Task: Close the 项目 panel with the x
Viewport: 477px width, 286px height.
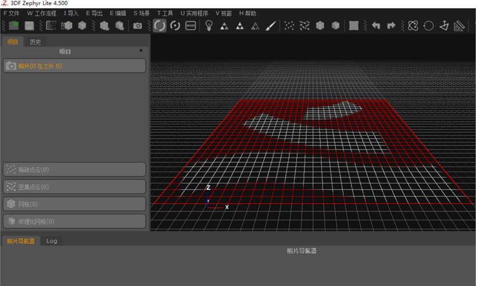Action: (141, 50)
